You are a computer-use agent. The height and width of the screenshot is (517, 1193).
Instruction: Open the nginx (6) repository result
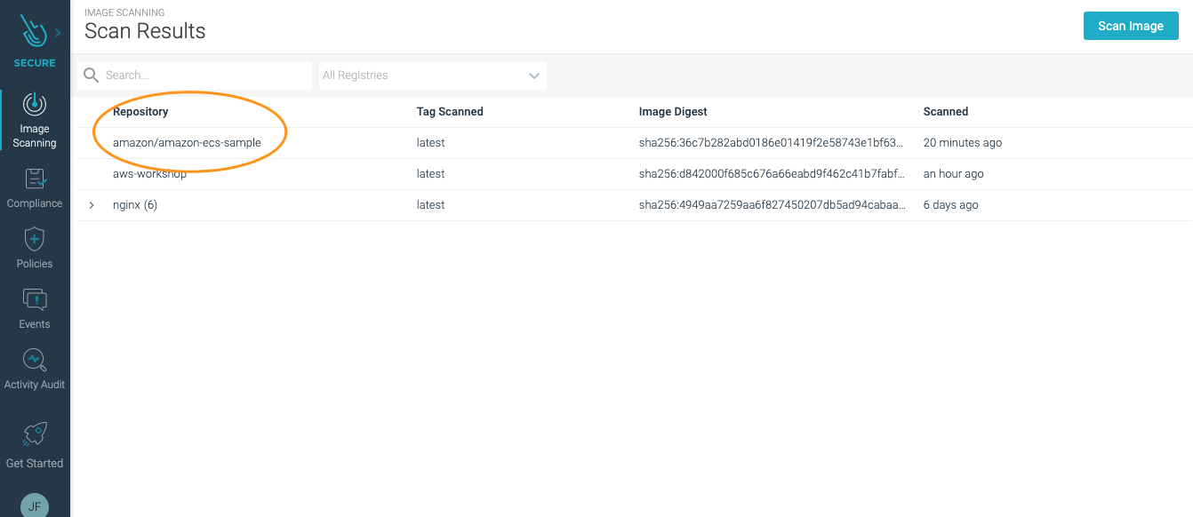pos(135,205)
